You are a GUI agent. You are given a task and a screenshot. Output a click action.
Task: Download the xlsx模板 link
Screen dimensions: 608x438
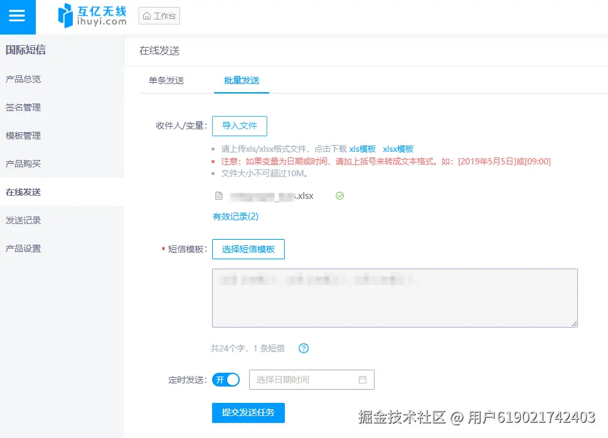click(398, 149)
